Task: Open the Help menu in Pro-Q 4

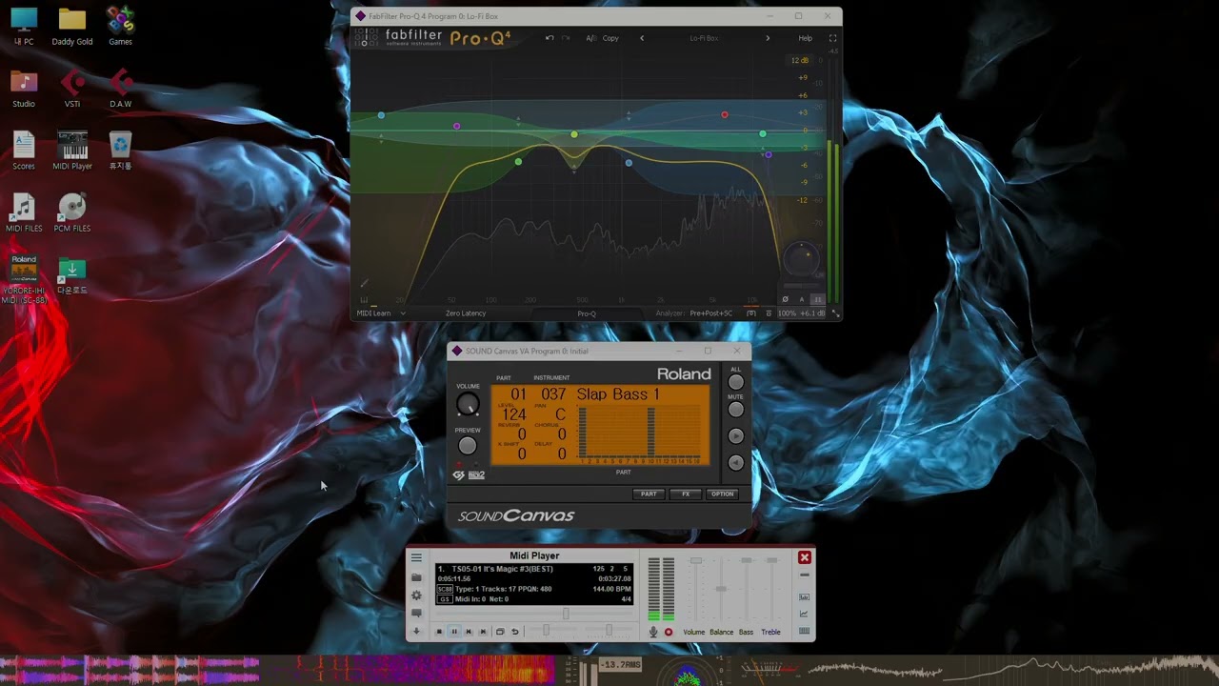Action: 806,38
